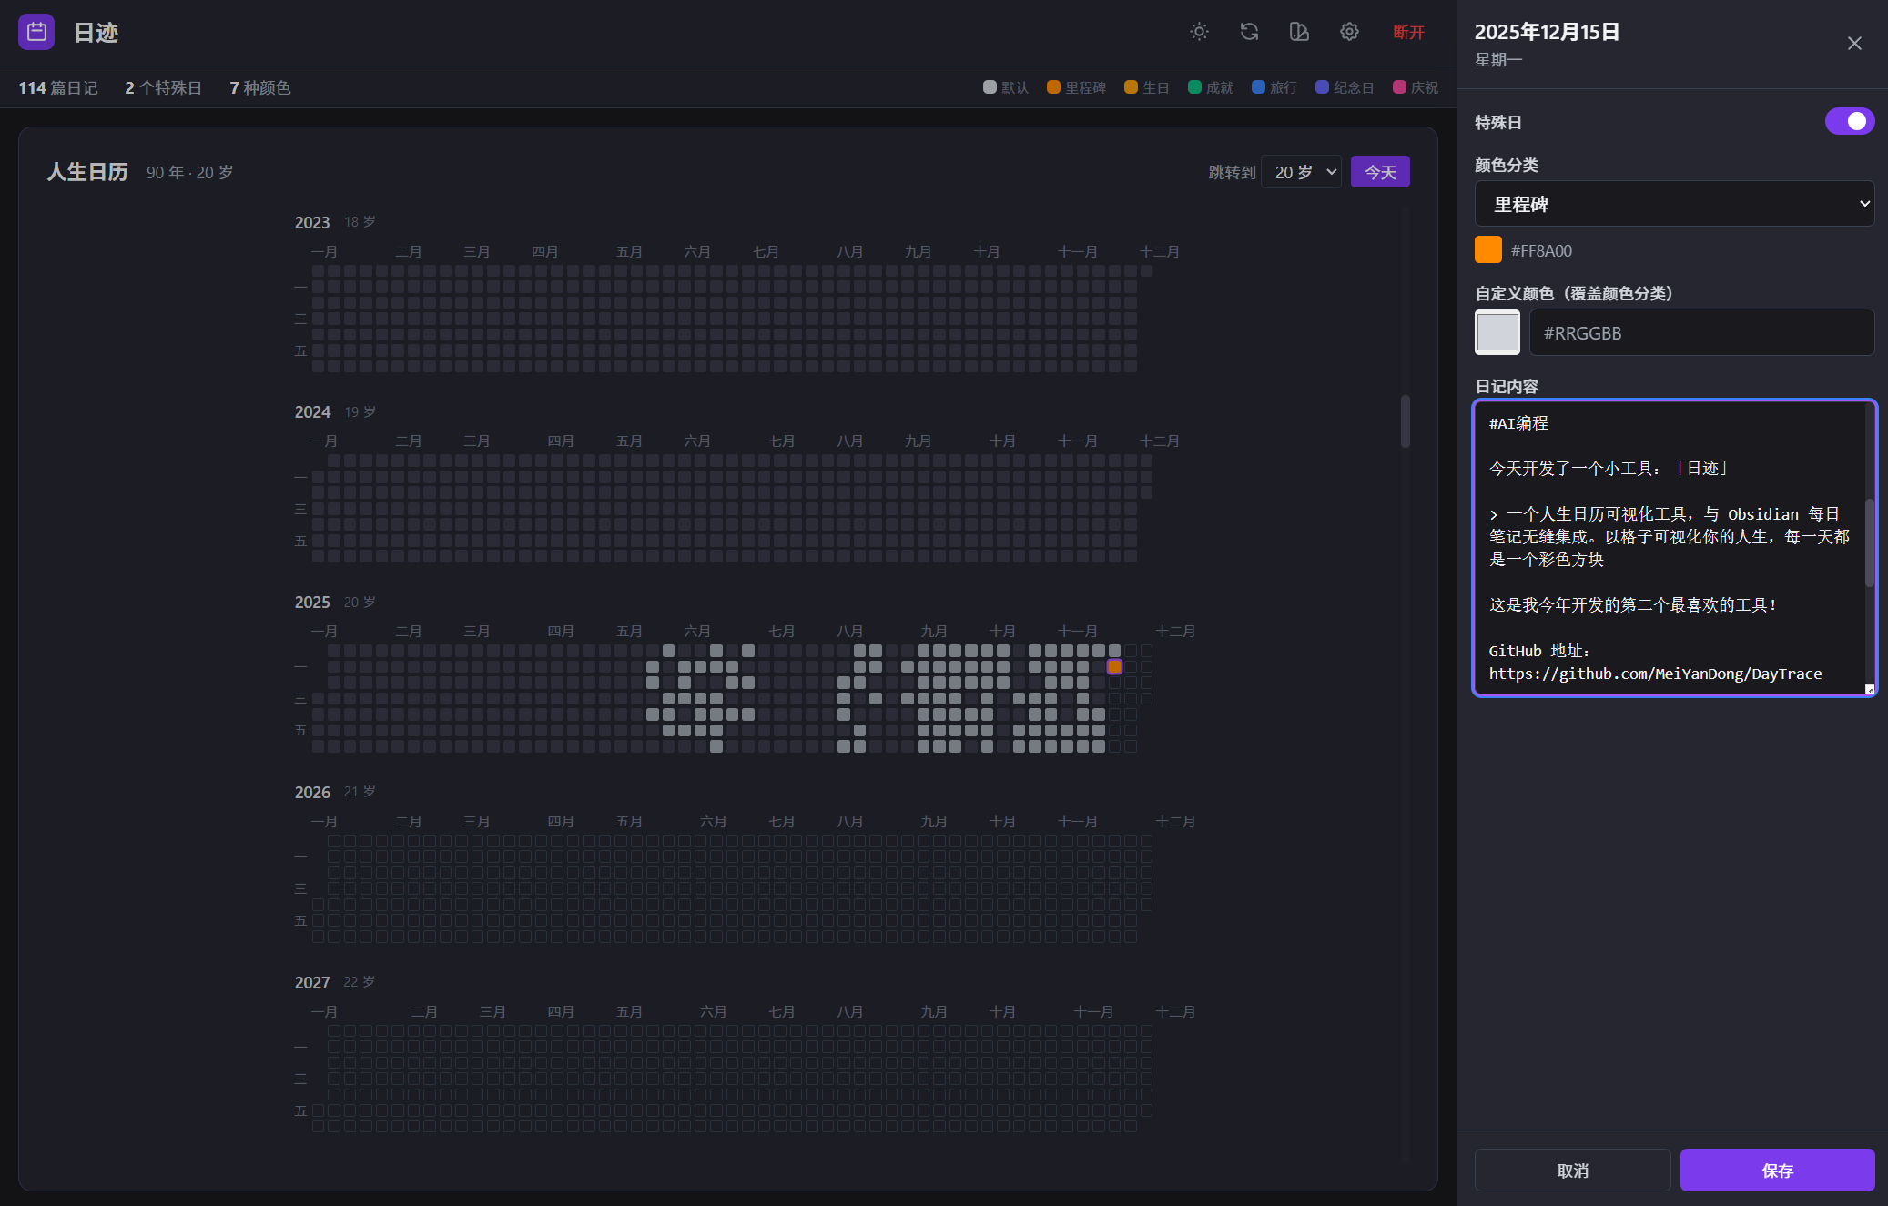The width and height of the screenshot is (1888, 1206).
Task: Click inside the 日记内容 text area
Action: pyautogui.click(x=1670, y=548)
